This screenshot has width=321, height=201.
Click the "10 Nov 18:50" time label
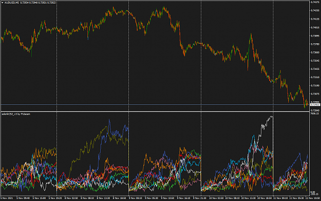[264, 198]
